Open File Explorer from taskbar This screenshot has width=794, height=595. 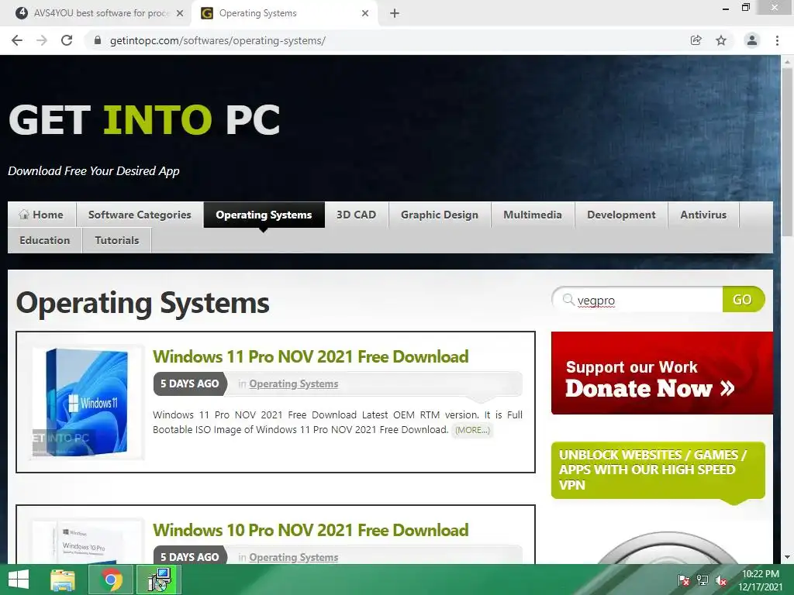[64, 580]
